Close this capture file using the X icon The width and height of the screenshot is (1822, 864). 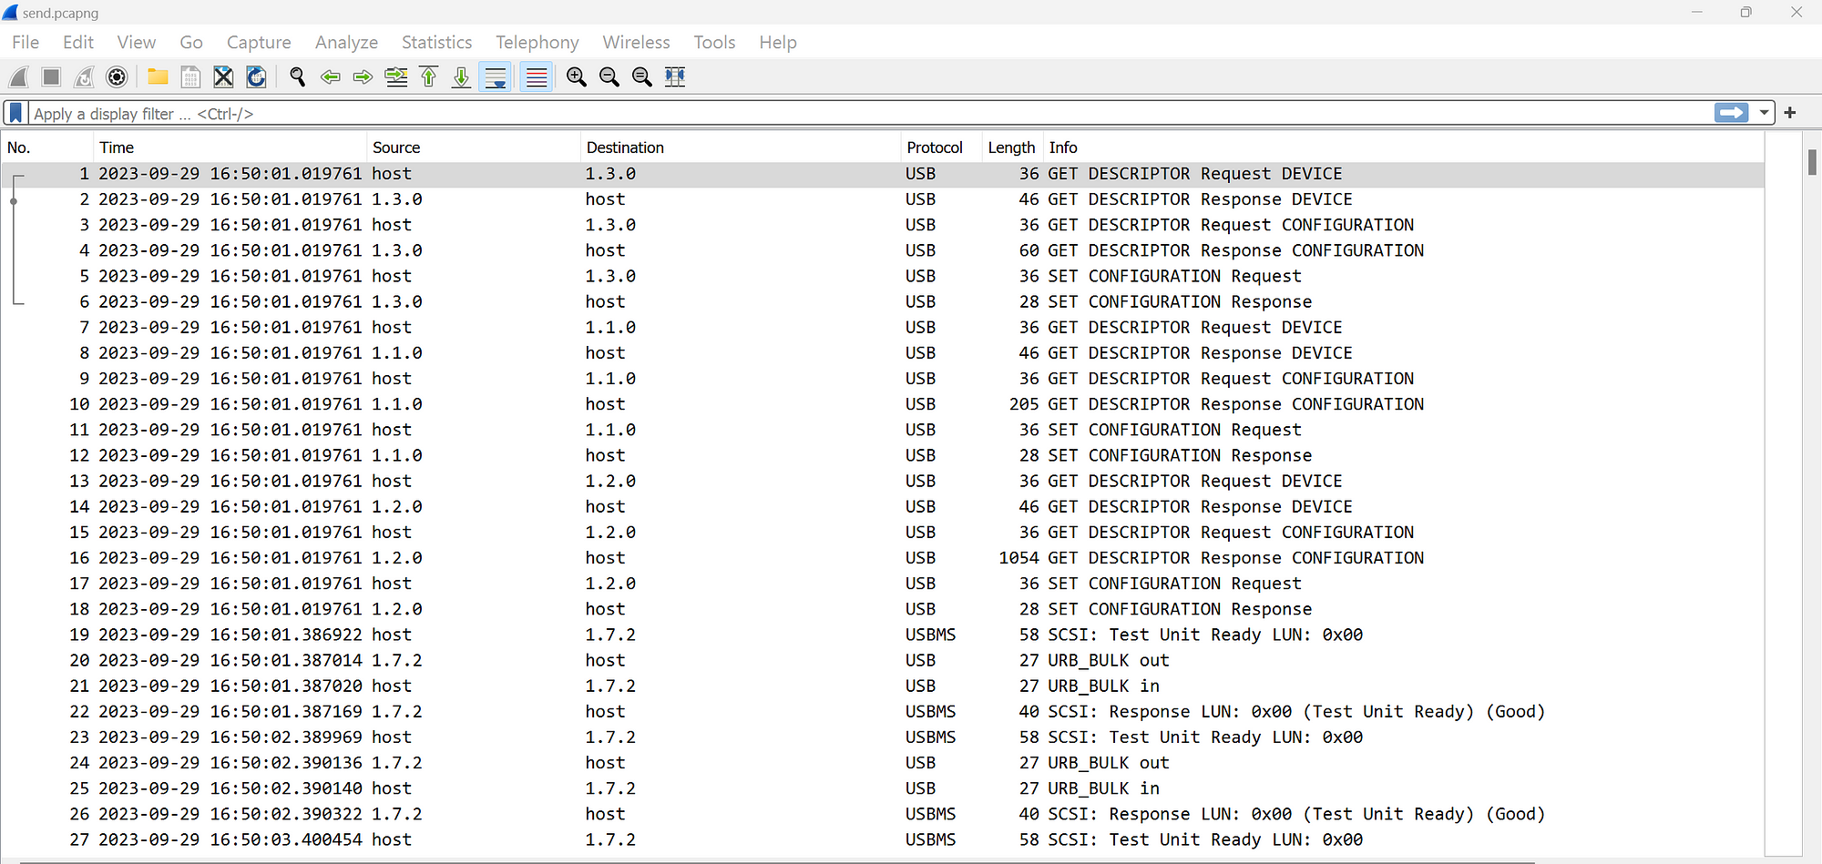point(223,77)
